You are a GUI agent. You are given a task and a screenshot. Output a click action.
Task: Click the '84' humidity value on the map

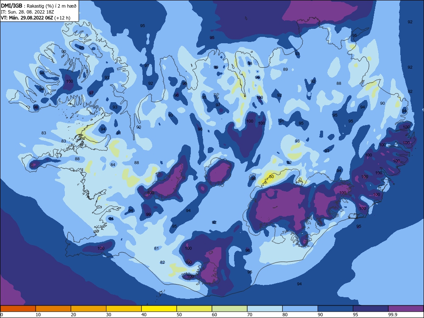[113, 165]
